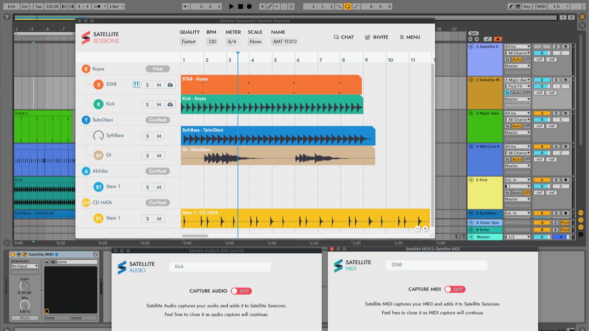Stop playback with the Ableton stop button
589x331 pixels.
[x=240, y=6]
